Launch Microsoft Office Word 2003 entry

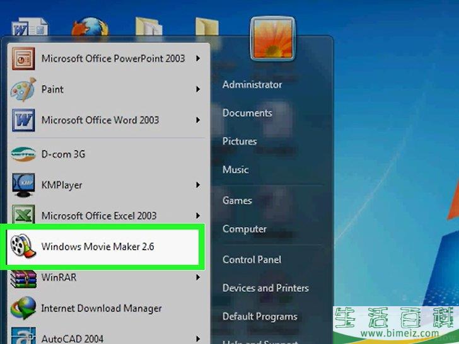click(108, 120)
